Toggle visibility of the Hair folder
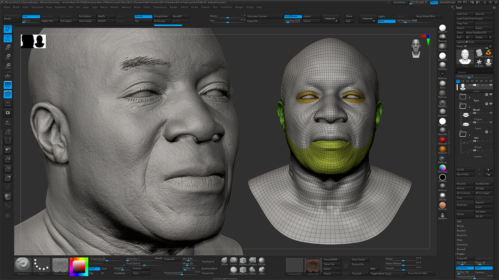Image resolution: width=499 pixels, height=280 pixels. tap(491, 132)
